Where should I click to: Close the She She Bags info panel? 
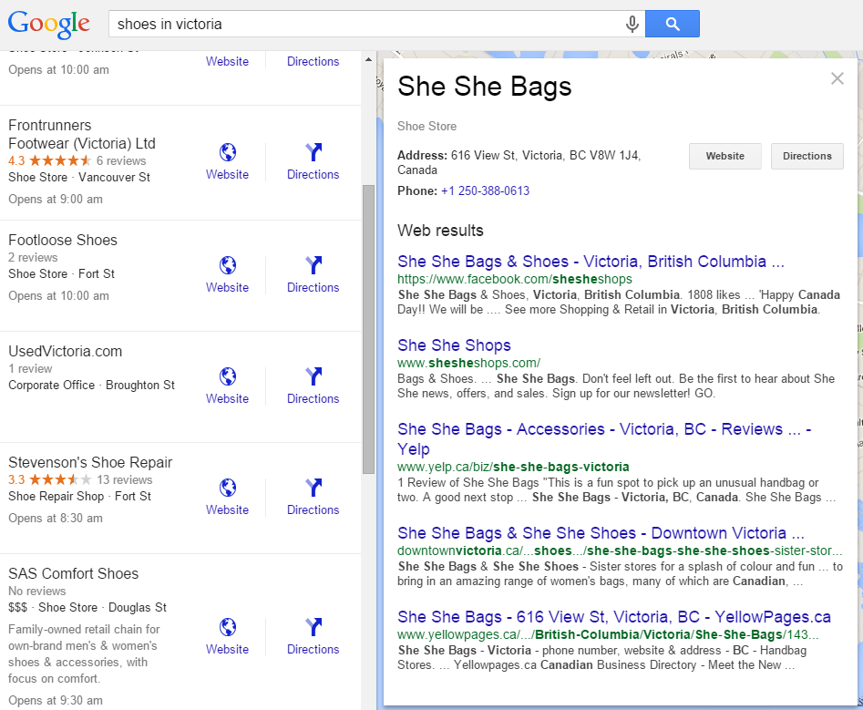[x=837, y=78]
